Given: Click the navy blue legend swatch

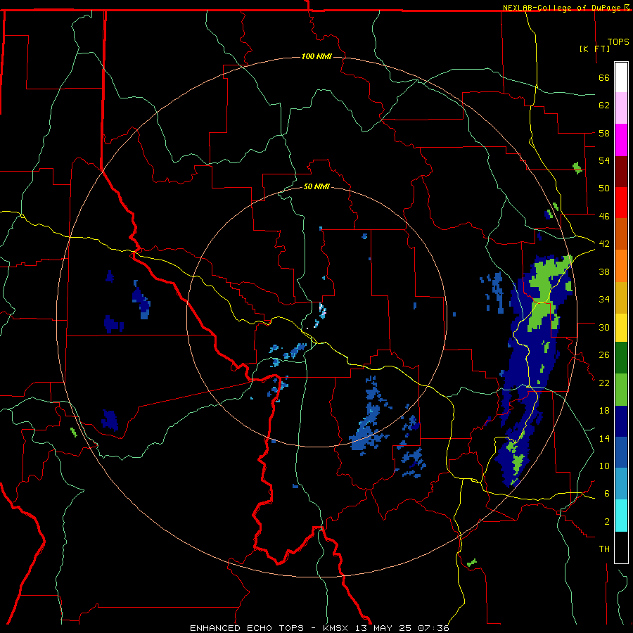Looking at the screenshot, I should [621, 421].
